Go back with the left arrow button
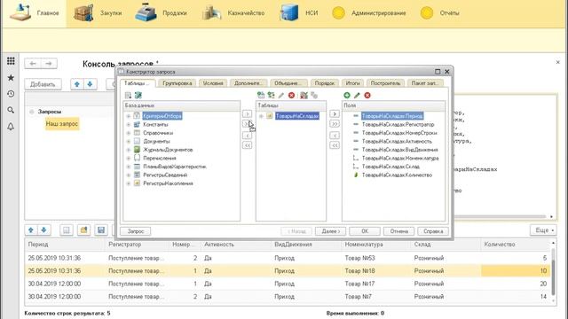This screenshot has width=568, height=319. click(33, 64)
